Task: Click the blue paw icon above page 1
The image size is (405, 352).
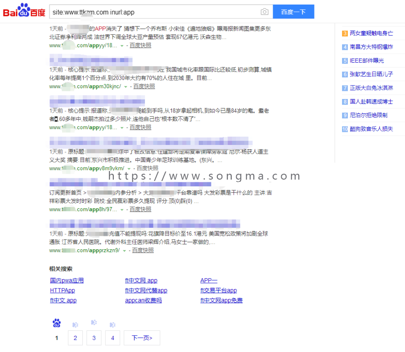Action: [57, 323]
